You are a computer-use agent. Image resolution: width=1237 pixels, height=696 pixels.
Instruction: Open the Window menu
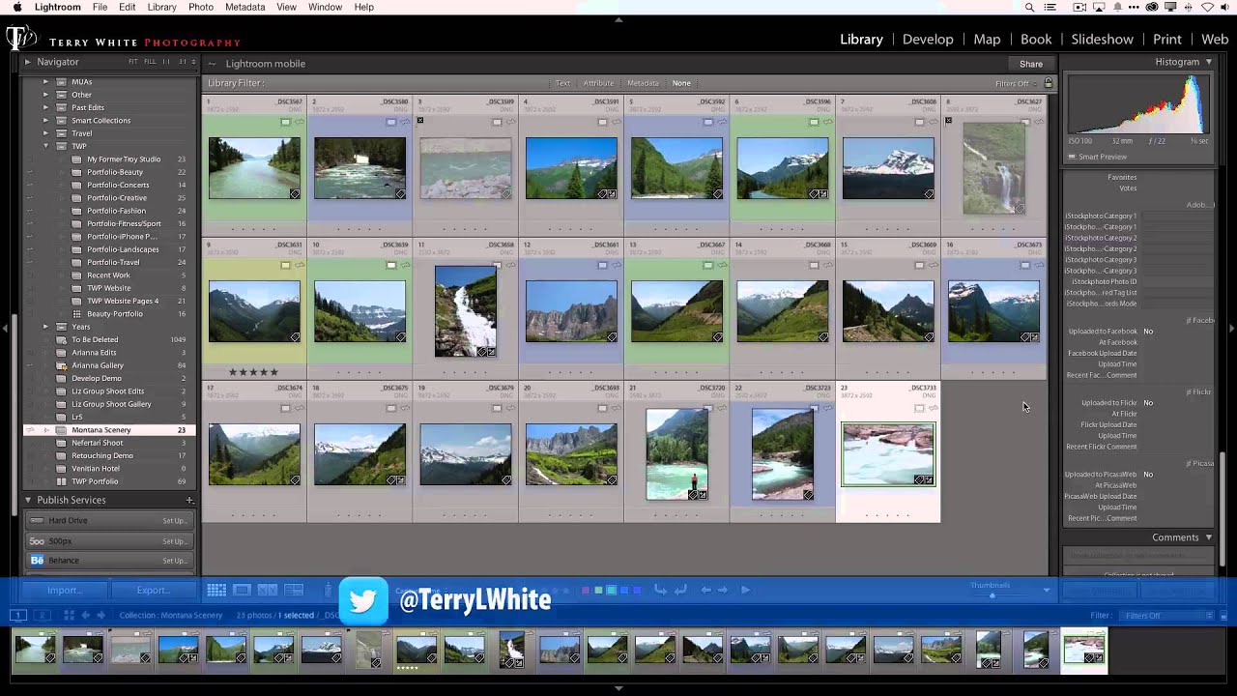pyautogui.click(x=325, y=7)
